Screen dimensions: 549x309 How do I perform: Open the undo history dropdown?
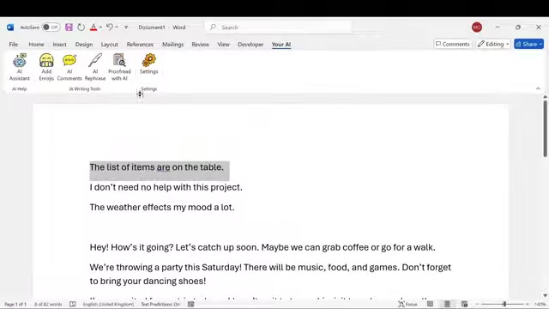pyautogui.click(x=117, y=27)
